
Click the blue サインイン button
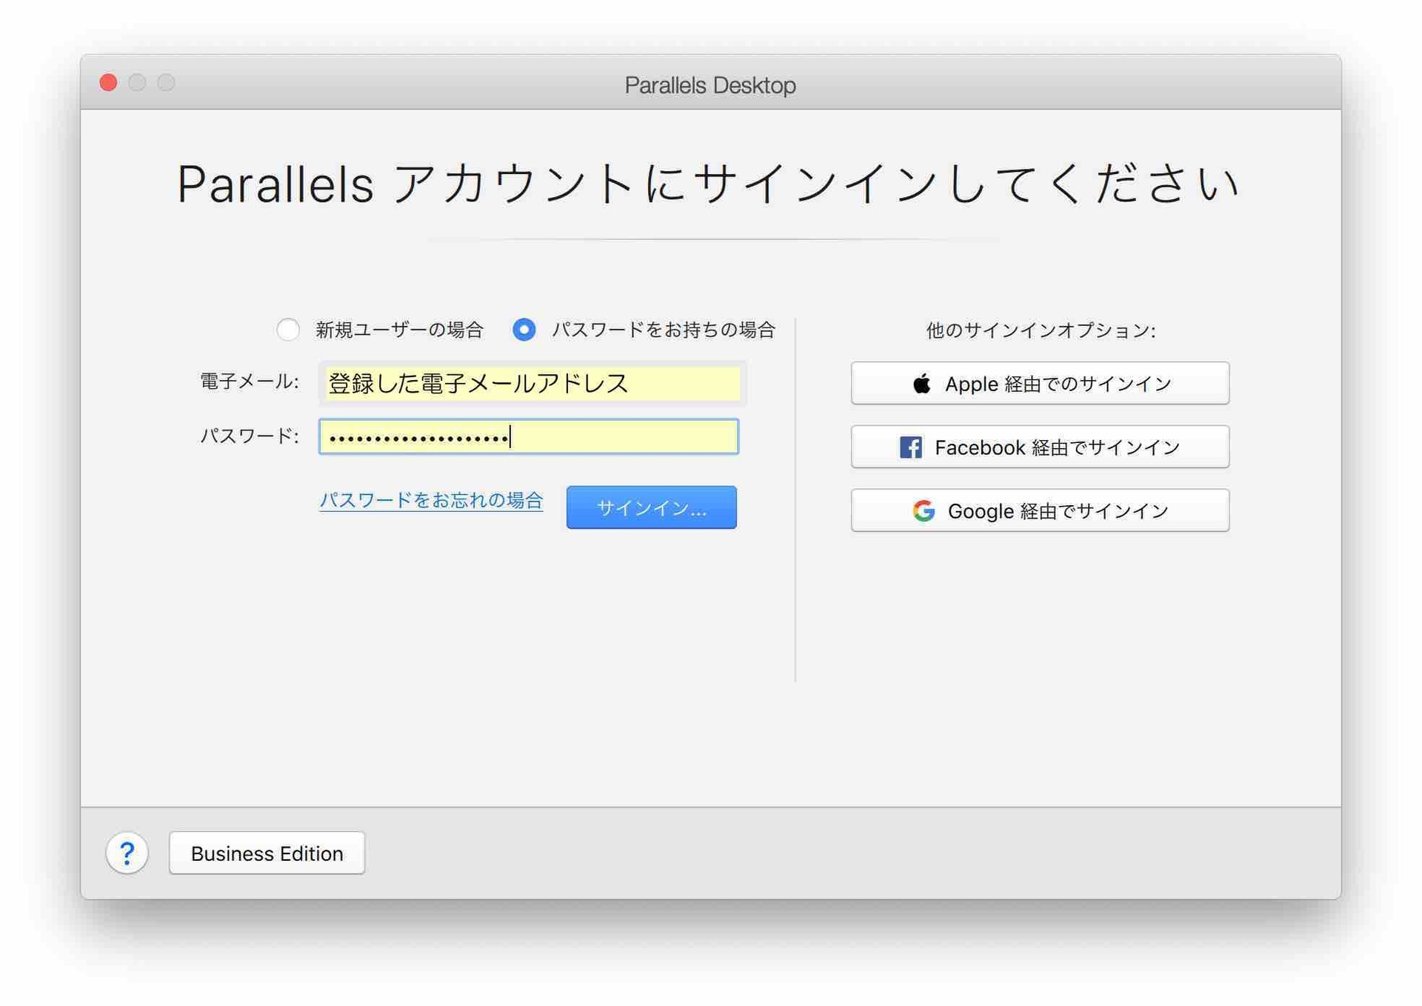click(x=652, y=507)
